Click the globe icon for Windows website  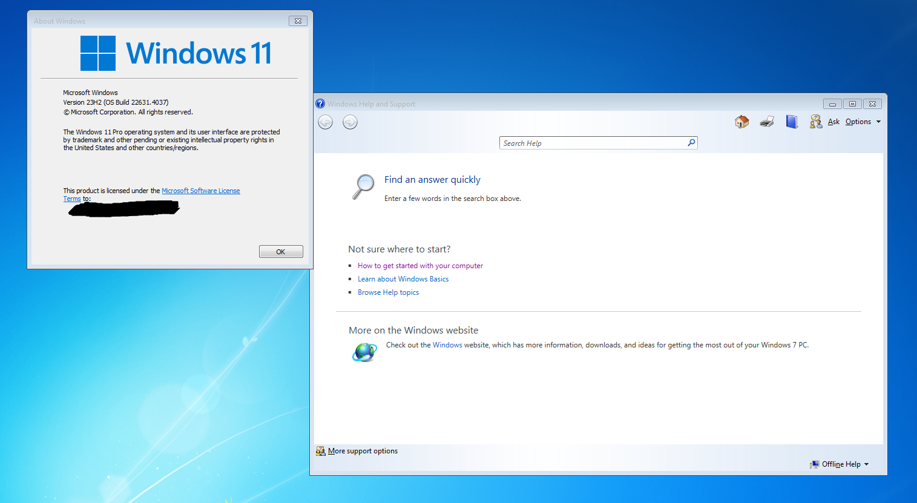point(364,351)
